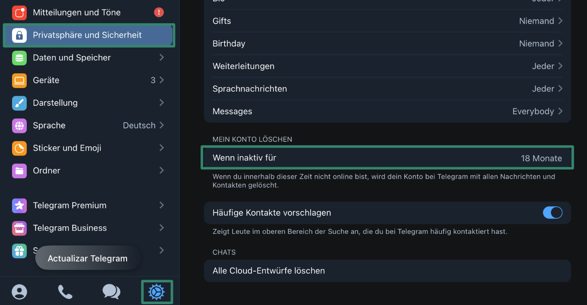Click the Telegram Premium star icon
Image resolution: width=587 pixels, height=305 pixels.
click(19, 205)
